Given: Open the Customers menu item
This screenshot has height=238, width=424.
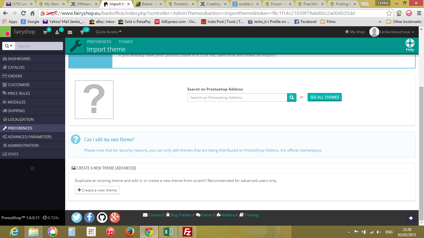Looking at the screenshot, I should (x=33, y=85).
